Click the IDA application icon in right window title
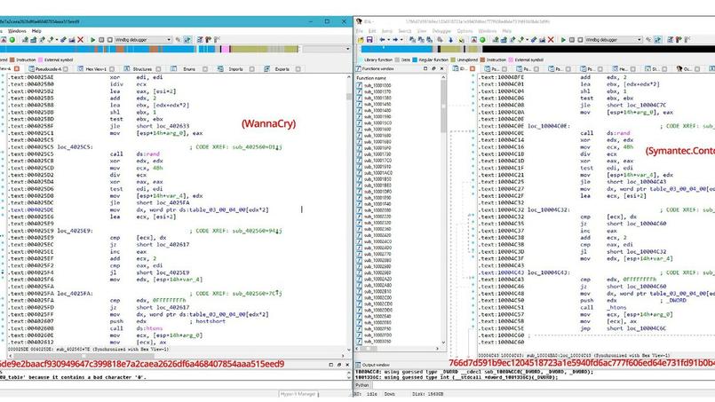Image resolution: width=715 pixels, height=402 pixels. click(359, 21)
